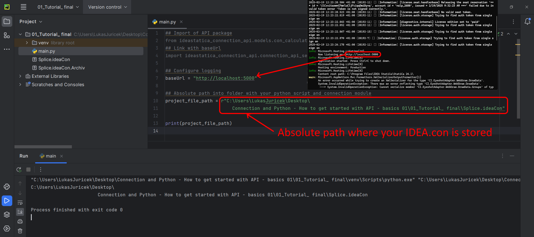This screenshot has width=534, height=237.
Task: Go to next highlighted problem
Action: 516,34
